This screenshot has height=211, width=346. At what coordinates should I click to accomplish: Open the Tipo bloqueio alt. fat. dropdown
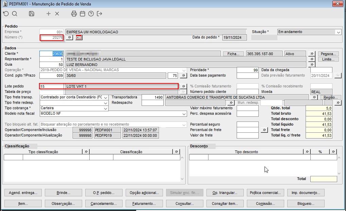[x=184, y=125]
